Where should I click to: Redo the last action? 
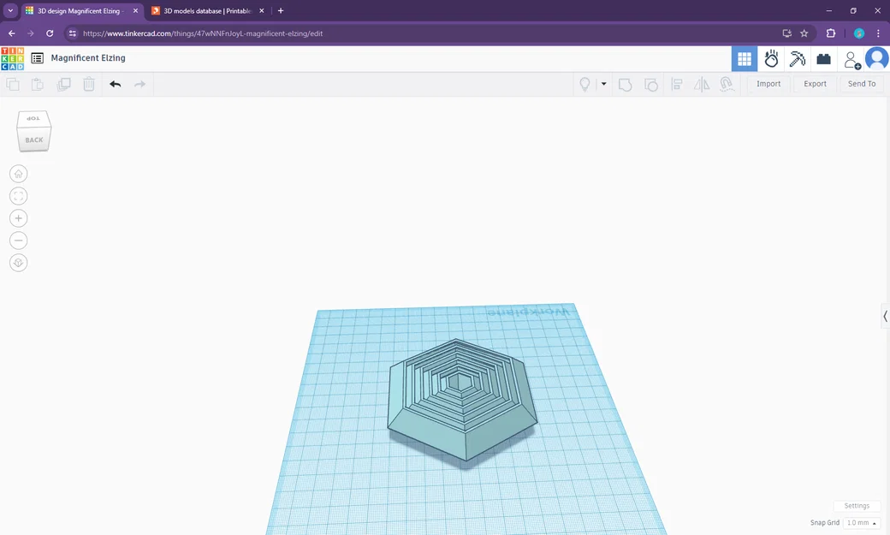[x=139, y=84]
